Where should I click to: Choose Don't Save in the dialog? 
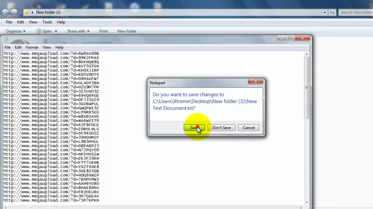click(221, 128)
